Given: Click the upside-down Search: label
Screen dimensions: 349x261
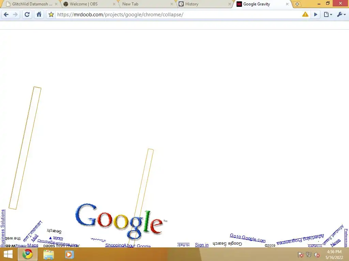Looking at the screenshot, I should tap(54, 231).
